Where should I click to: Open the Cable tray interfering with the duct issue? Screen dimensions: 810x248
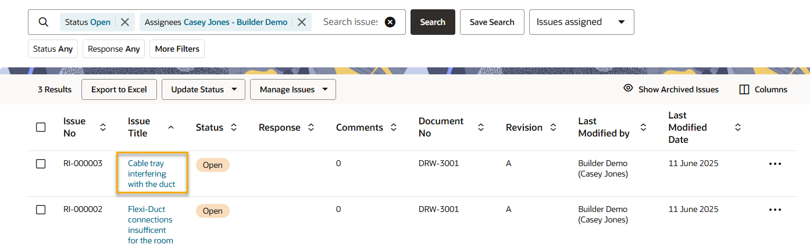pyautogui.click(x=151, y=174)
